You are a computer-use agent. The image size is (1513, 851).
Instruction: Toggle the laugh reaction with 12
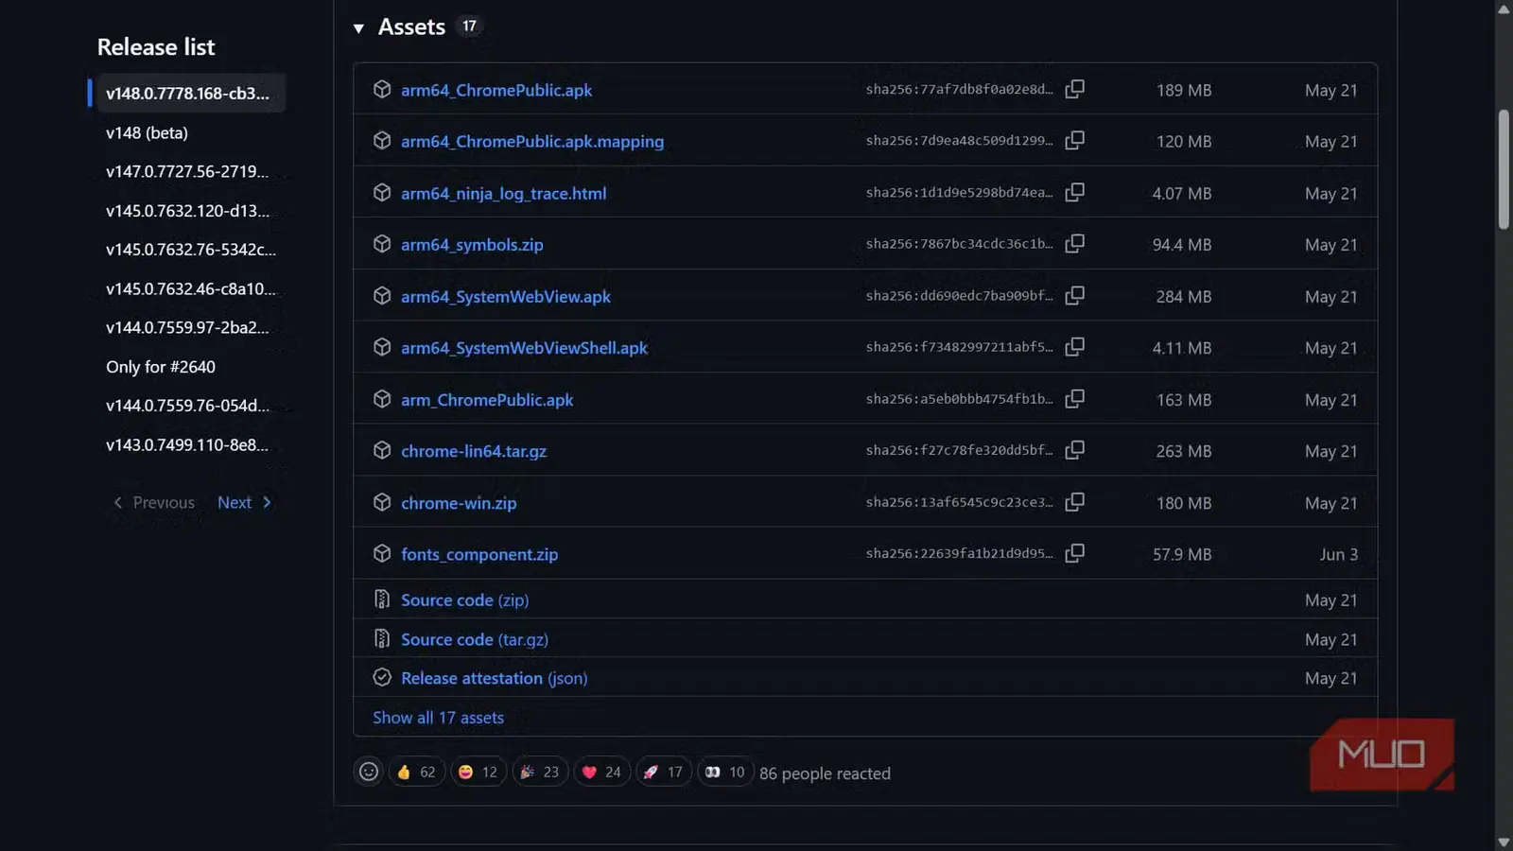(478, 773)
